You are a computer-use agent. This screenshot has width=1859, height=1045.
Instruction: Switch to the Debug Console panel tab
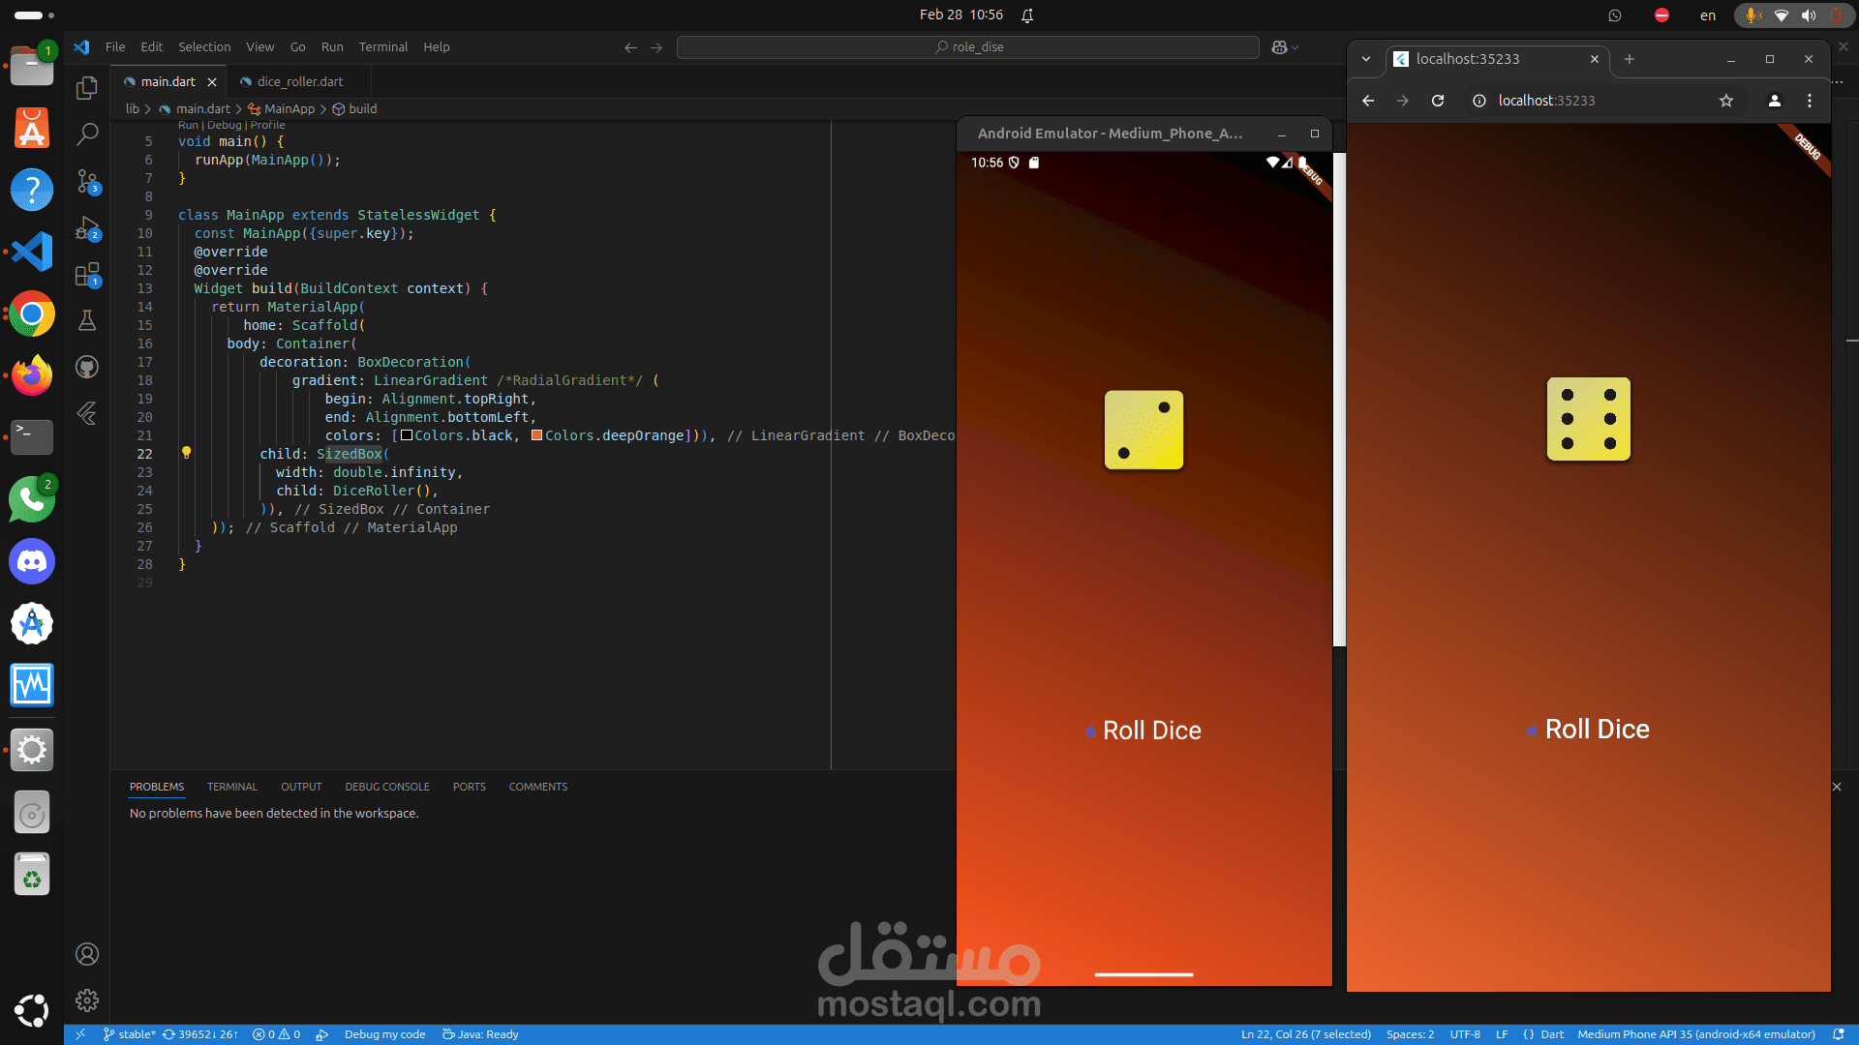386,787
